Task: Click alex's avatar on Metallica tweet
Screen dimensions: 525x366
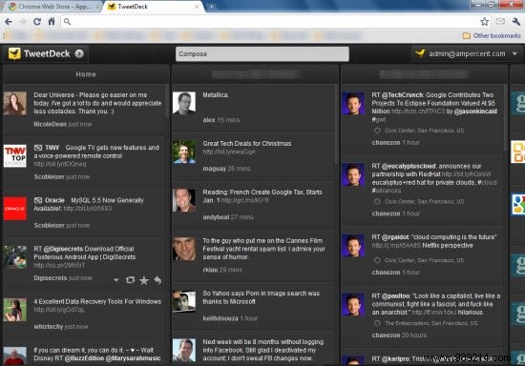Action: [184, 103]
